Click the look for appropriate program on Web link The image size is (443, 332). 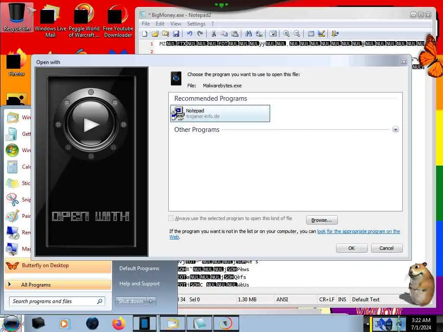click(358, 232)
